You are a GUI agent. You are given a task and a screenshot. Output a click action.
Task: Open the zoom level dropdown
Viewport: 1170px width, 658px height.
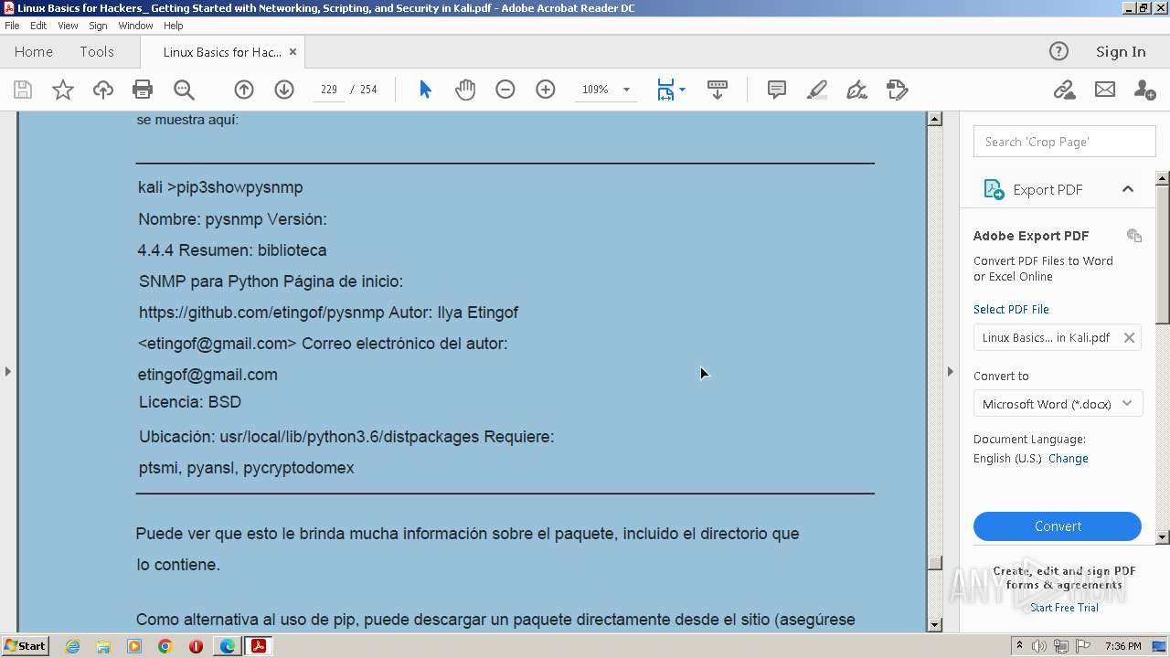(x=626, y=90)
